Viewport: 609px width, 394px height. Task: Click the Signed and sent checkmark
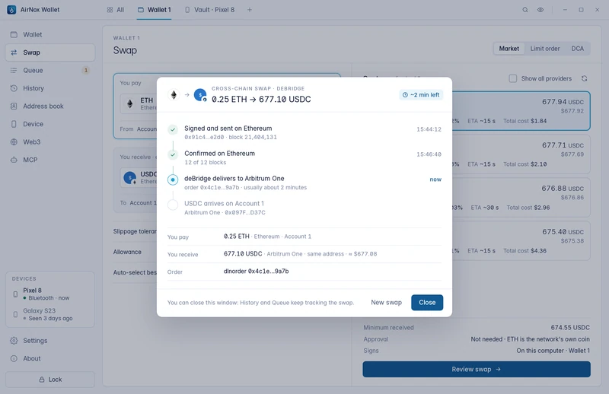point(173,129)
